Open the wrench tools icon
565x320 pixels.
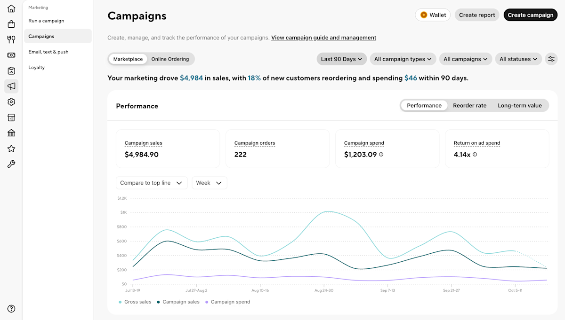click(11, 164)
